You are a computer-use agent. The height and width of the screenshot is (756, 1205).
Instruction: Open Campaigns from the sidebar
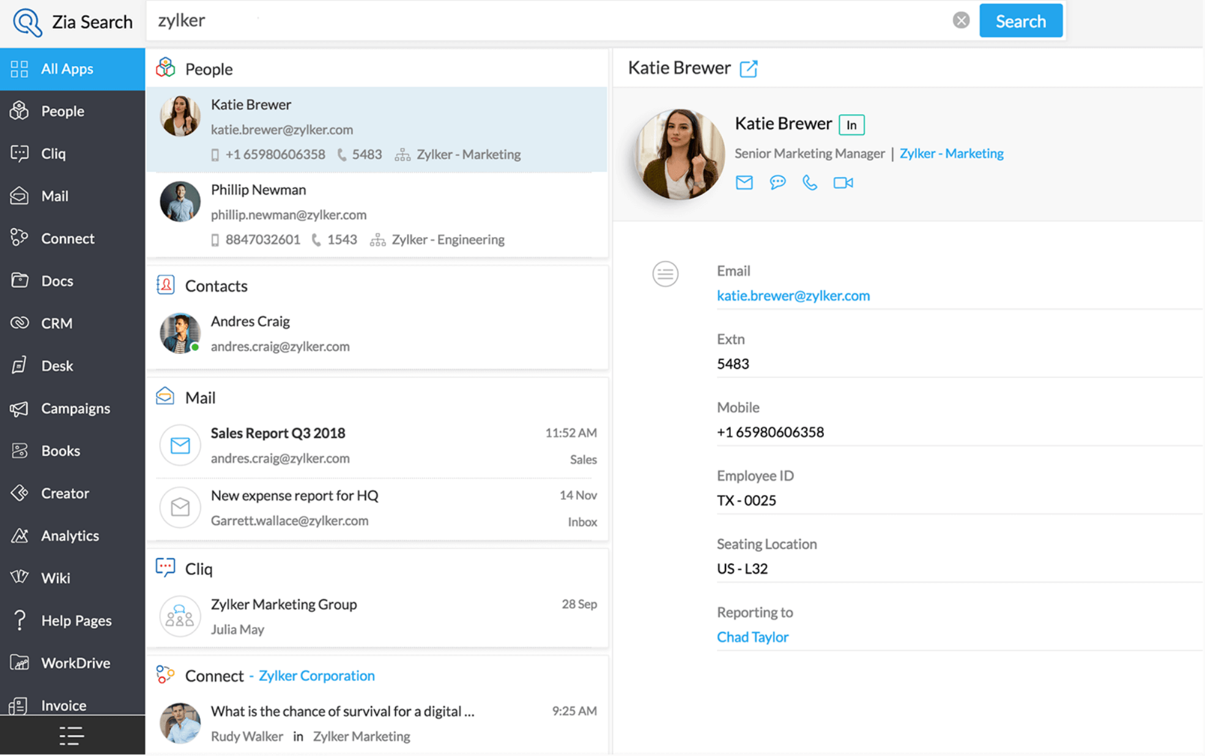pyautogui.click(x=75, y=408)
